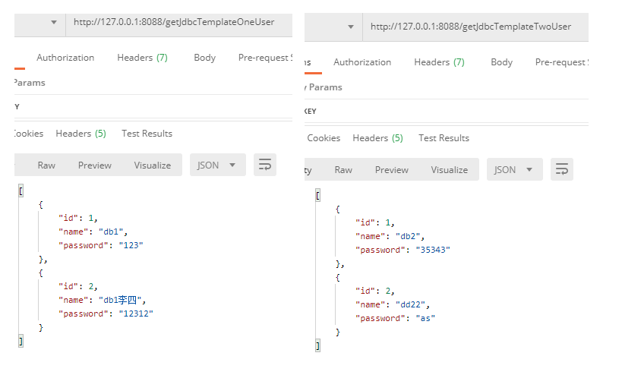Open HTTP method dropdown arrow in right request
The image size is (622, 375).
click(x=350, y=27)
